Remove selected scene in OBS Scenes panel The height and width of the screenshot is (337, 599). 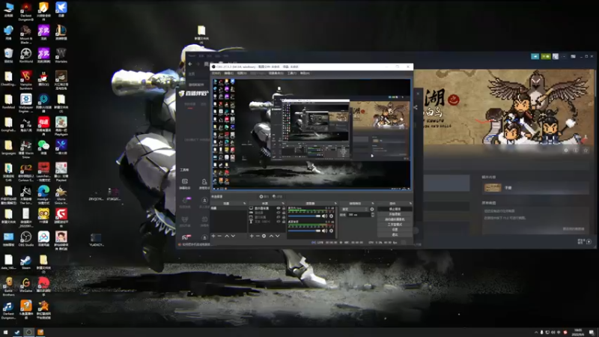(x=219, y=236)
